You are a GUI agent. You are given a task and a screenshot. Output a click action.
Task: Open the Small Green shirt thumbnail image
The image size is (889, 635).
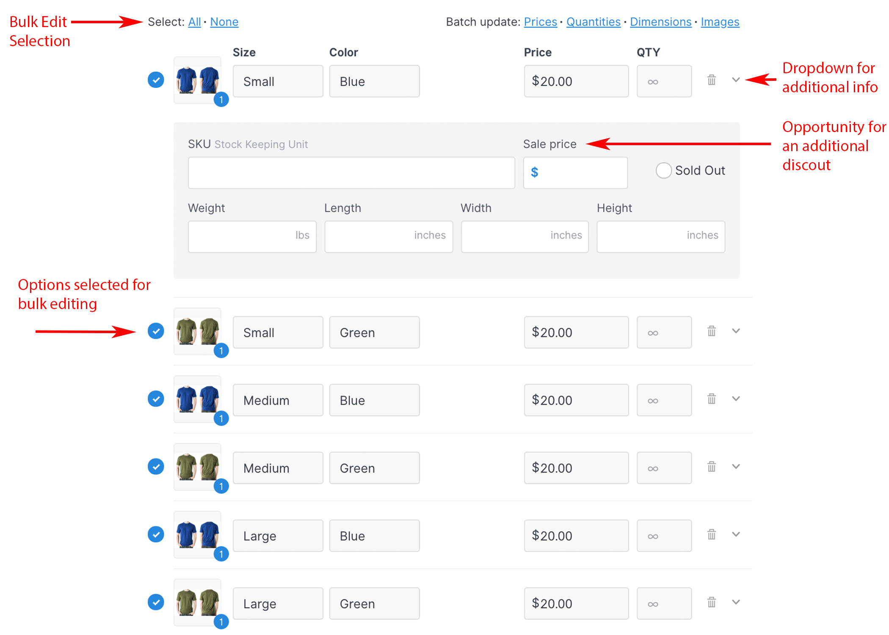[197, 331]
